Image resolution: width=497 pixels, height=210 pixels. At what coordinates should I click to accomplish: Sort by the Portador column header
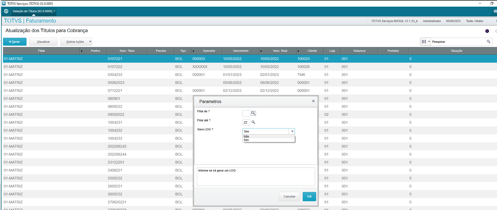393,51
